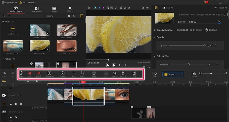Open the Color palette tool

pyautogui.click(x=94, y=74)
